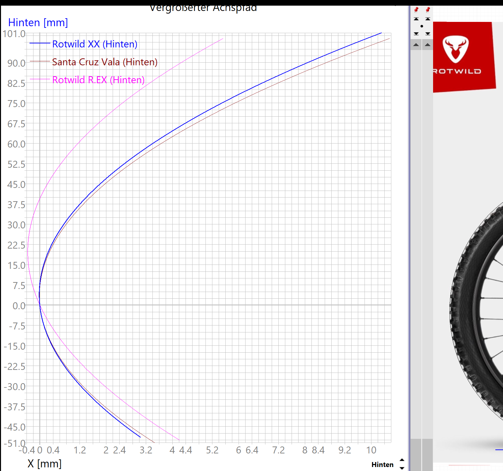This screenshot has height=471, width=503.
Task: Select the Rotwild XX (Hinten) legend entry
Action: 95,44
